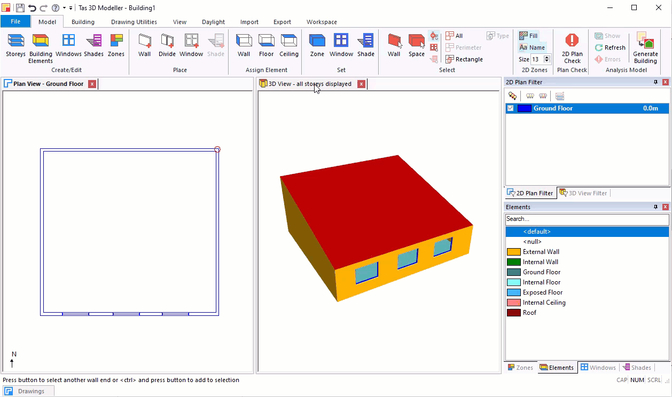Open Zones editor in Create/Edit group

point(116,45)
